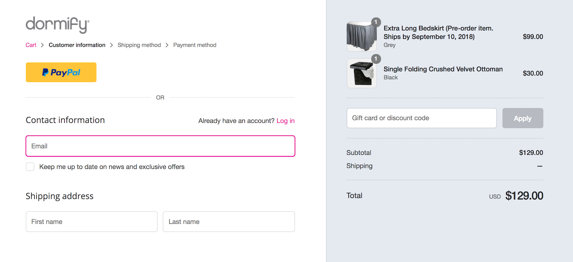The image size is (573, 262).
Task: Click into the First name field
Action: click(x=92, y=222)
